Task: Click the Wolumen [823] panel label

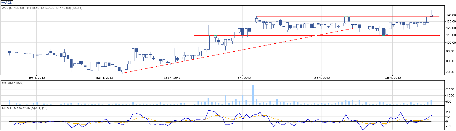Action: point(13,83)
